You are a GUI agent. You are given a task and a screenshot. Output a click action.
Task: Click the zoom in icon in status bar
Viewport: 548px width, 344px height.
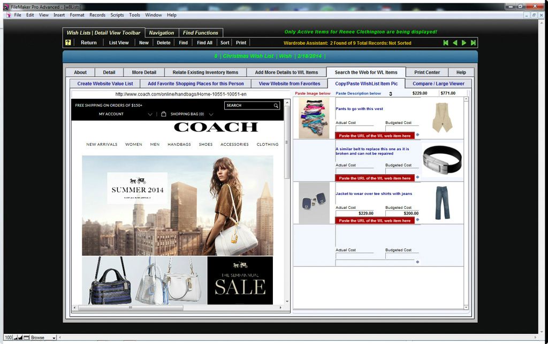click(x=20, y=338)
